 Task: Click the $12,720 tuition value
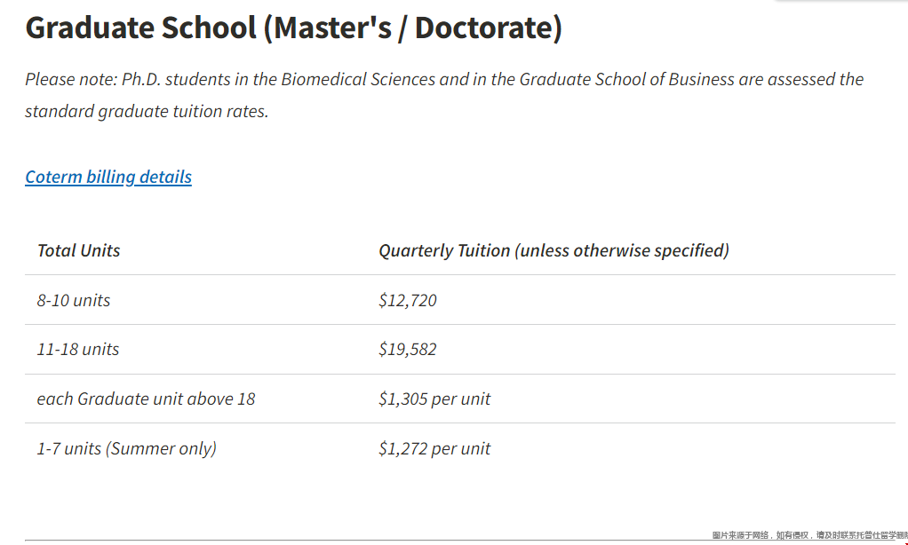tap(408, 300)
